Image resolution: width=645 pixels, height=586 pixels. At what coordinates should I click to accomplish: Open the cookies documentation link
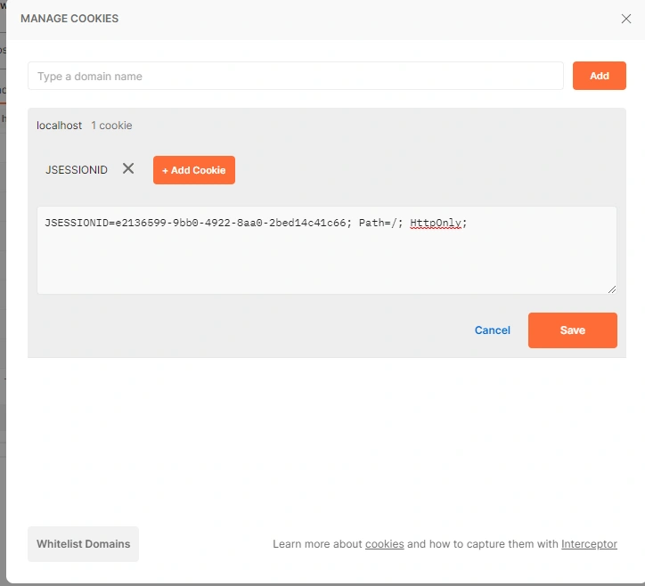coord(384,544)
